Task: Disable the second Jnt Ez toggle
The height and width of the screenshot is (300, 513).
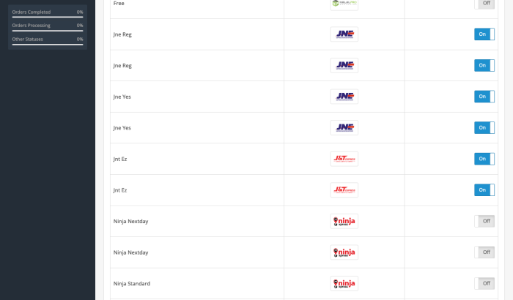Action: 484,190
